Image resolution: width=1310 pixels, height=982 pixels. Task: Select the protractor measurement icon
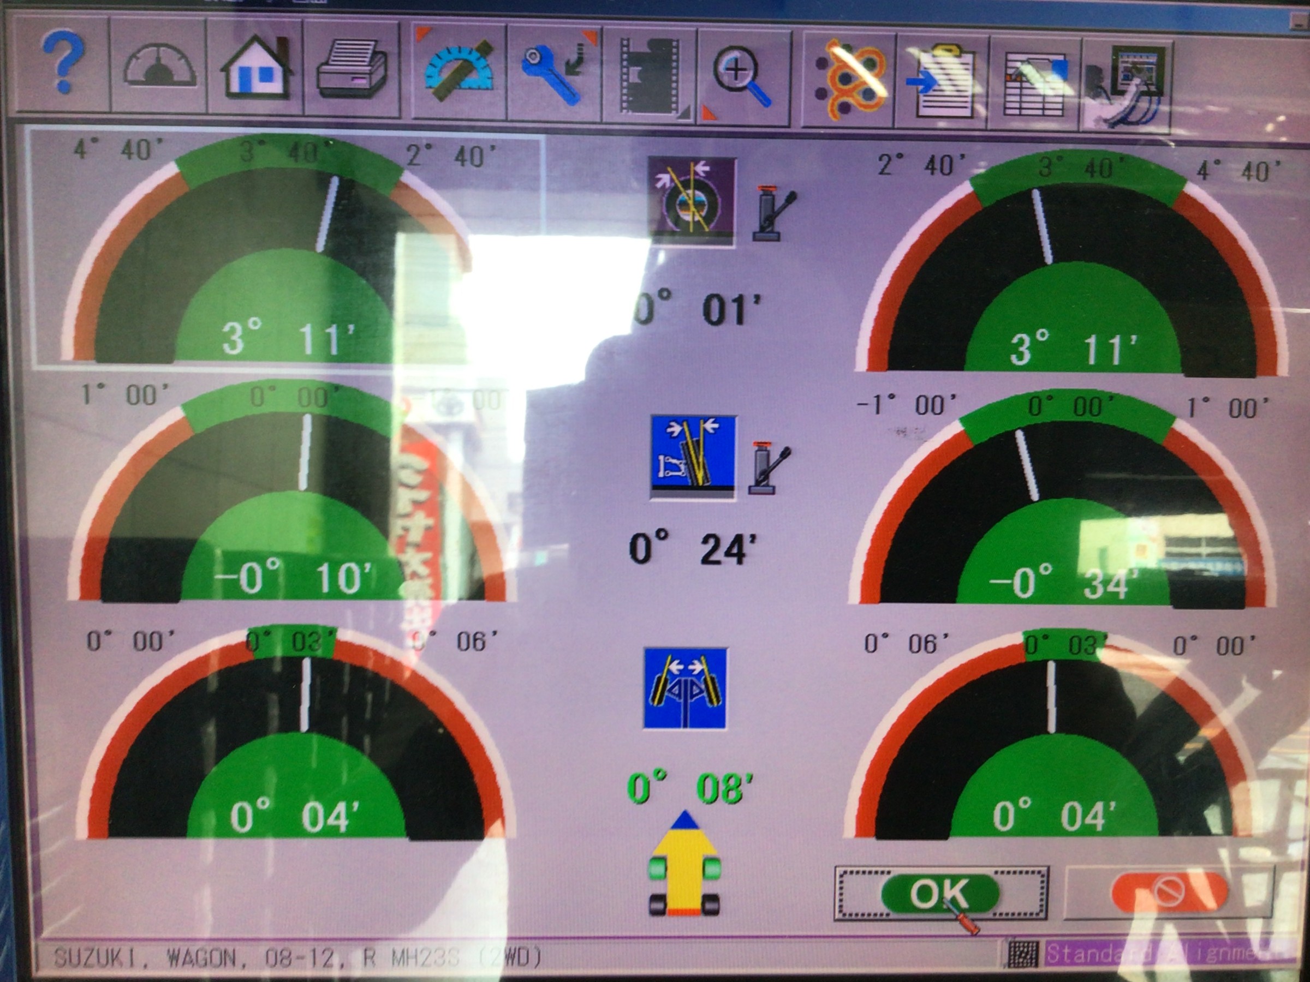pos(459,72)
